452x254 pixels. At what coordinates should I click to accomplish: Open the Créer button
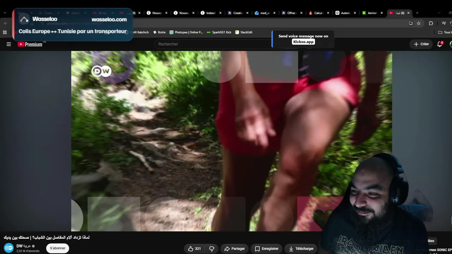point(421,44)
